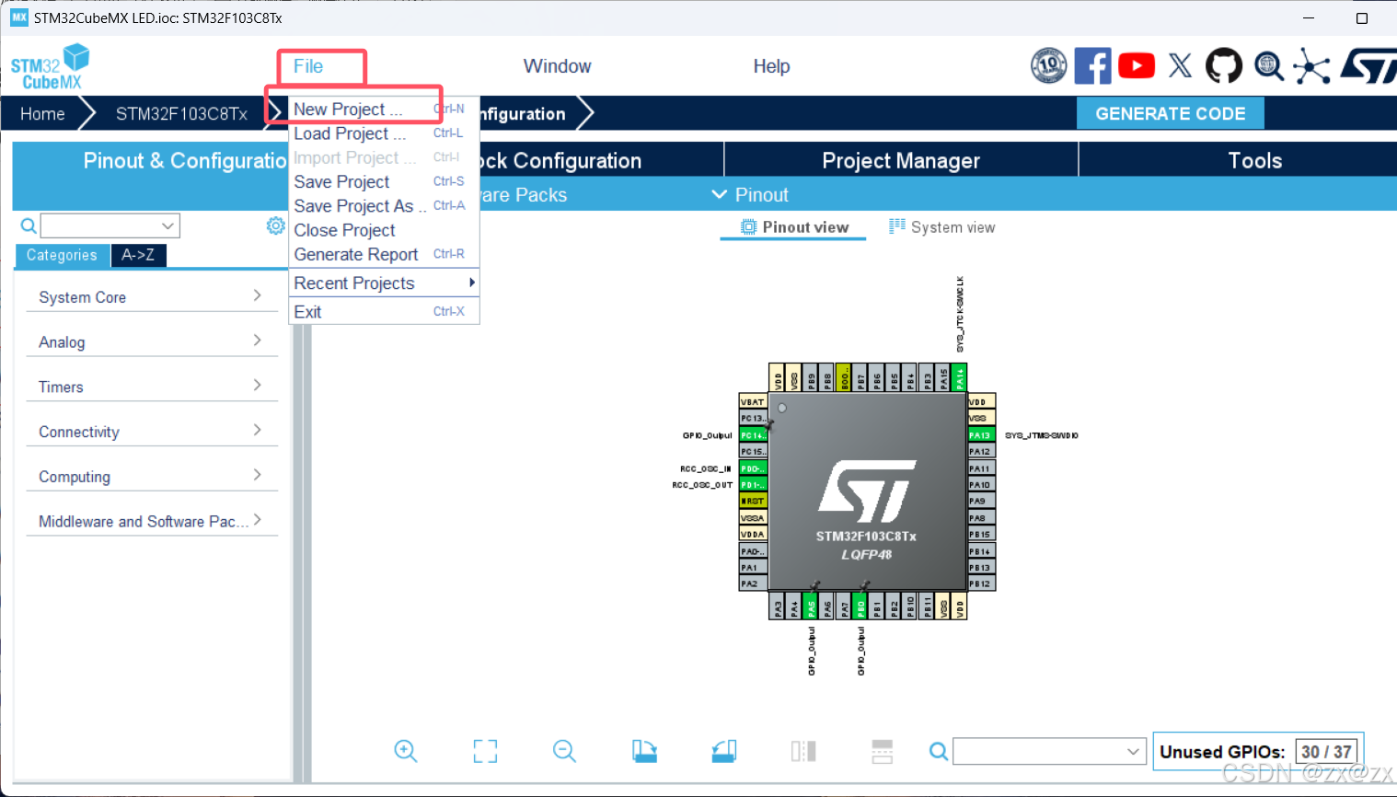The height and width of the screenshot is (797, 1397).
Task: Expand the Computing category
Action: 152,476
